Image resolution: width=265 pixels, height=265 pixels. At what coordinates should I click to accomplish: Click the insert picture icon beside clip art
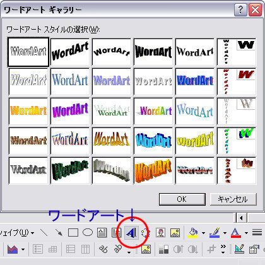[x=175, y=233]
